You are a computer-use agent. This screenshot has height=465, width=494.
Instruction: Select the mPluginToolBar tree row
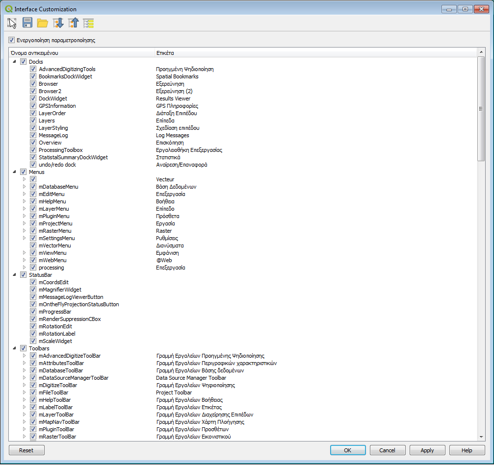pos(243,429)
